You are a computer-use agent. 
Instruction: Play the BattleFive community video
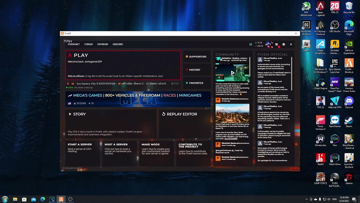pos(232,73)
